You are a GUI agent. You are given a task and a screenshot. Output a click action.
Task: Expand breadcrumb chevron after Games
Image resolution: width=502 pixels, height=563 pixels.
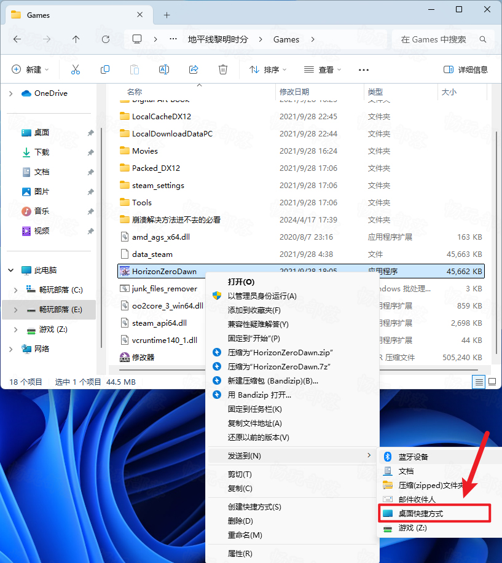coord(313,39)
